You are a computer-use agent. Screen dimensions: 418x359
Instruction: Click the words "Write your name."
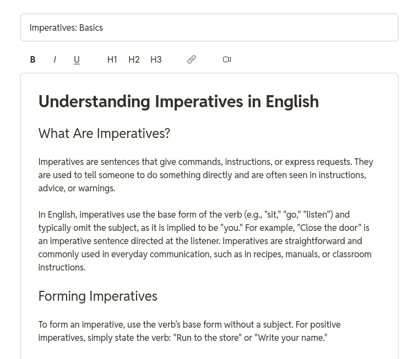291,338
